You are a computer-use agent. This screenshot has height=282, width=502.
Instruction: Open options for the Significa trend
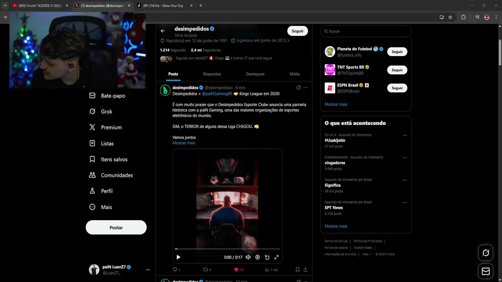point(405,180)
